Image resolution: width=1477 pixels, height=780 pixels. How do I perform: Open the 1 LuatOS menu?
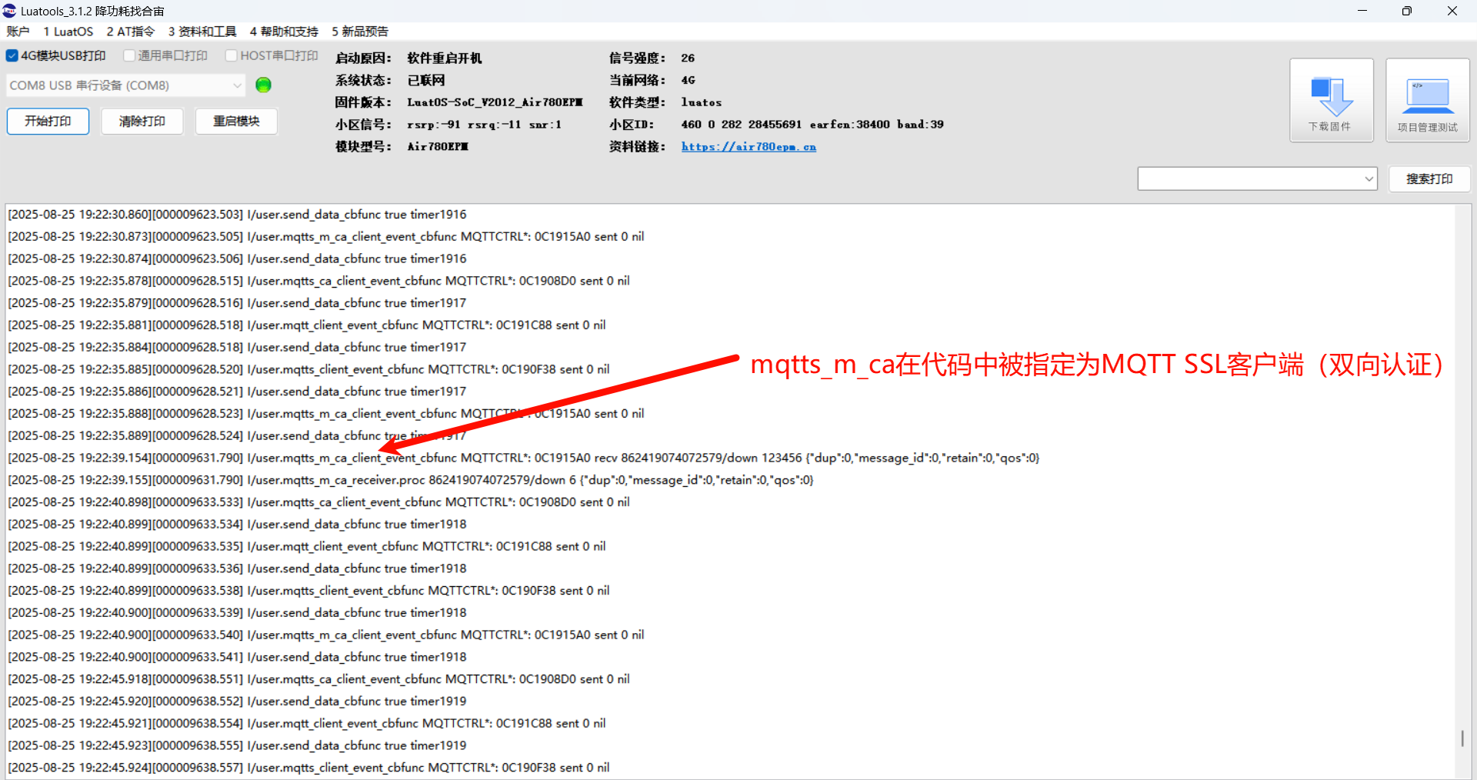tap(68, 32)
